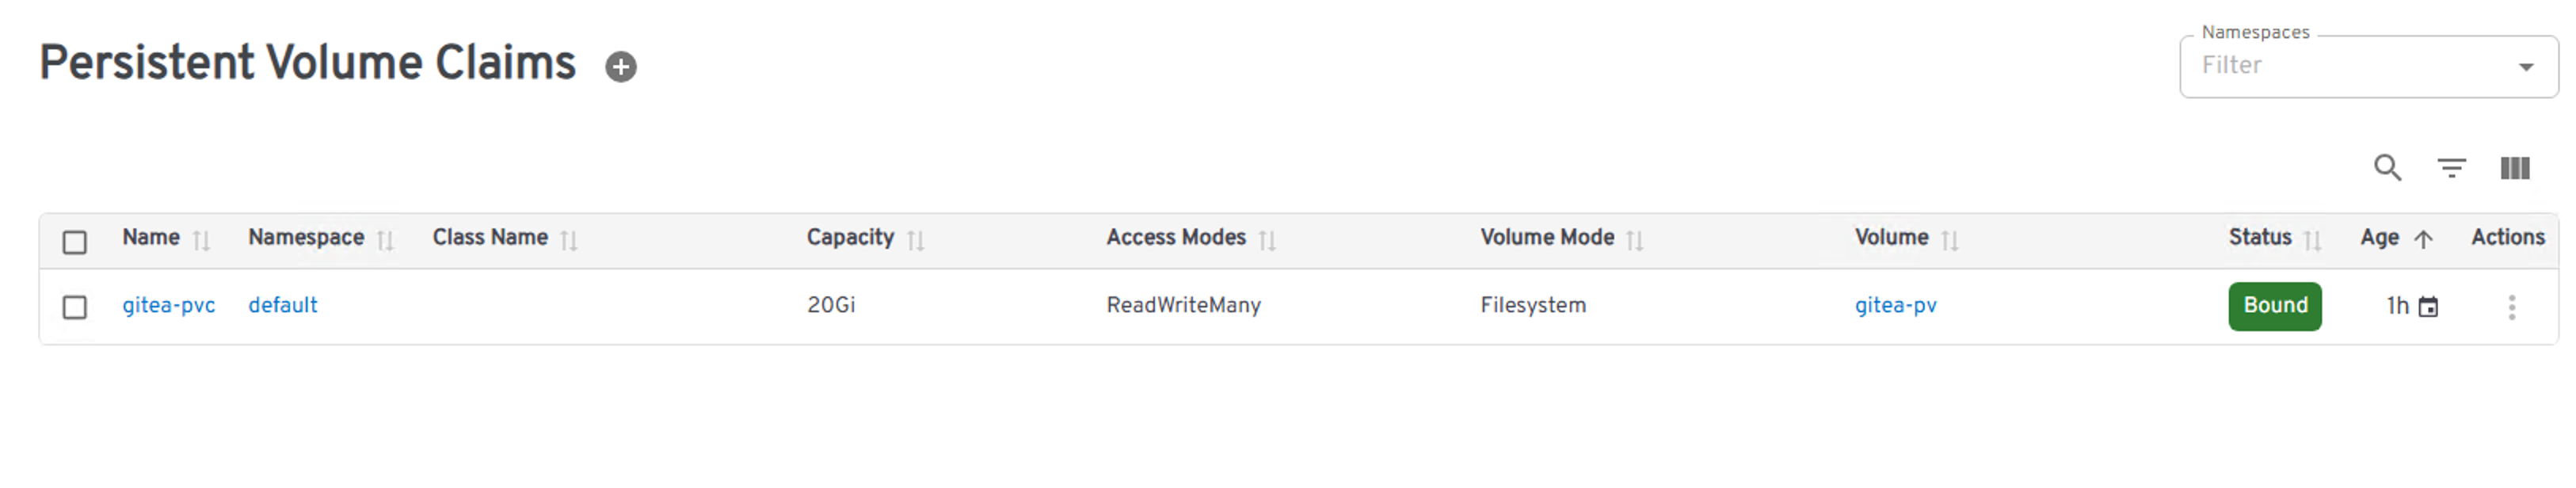The height and width of the screenshot is (488, 2576).
Task: Open the column chooser icon
Action: 2514,167
